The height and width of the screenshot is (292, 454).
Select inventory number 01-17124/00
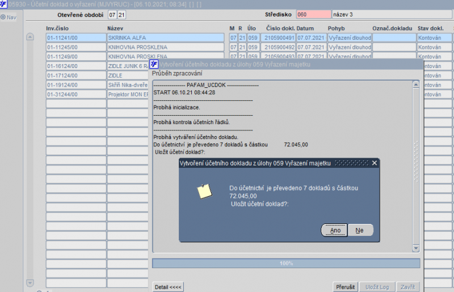[76, 75]
